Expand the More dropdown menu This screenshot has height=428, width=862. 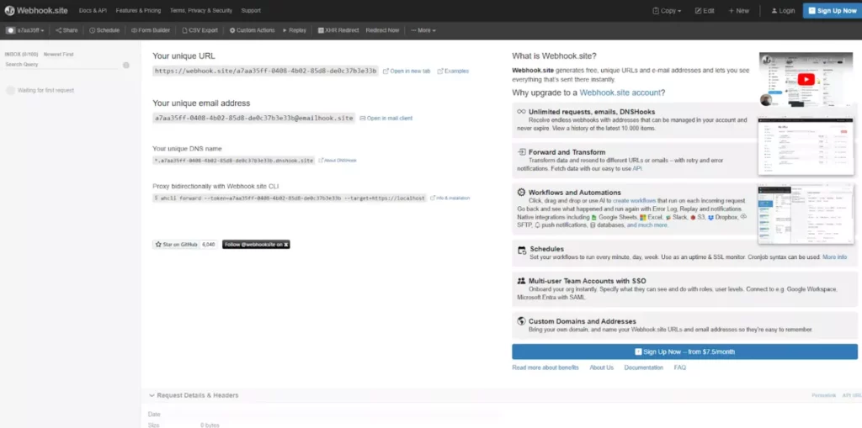(423, 30)
